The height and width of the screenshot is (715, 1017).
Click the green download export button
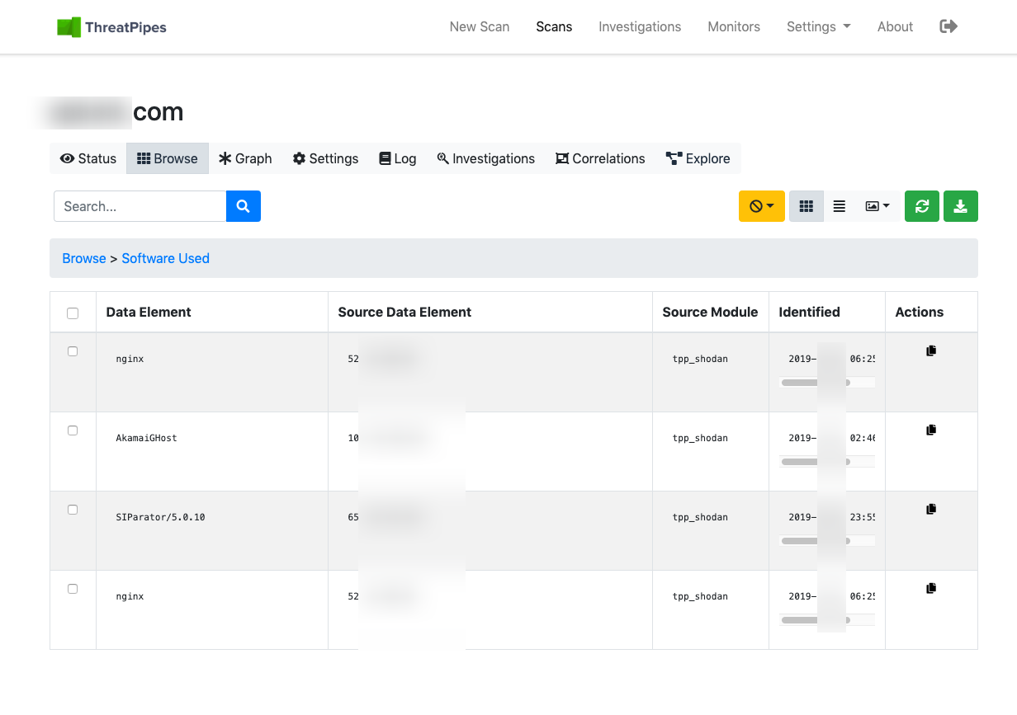point(960,206)
